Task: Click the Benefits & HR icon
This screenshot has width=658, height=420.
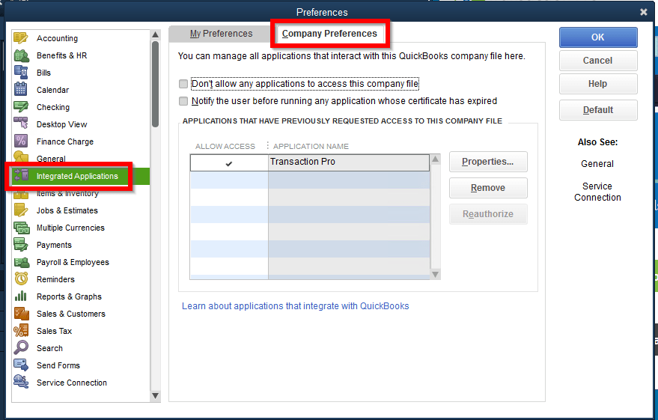Action: 21,55
